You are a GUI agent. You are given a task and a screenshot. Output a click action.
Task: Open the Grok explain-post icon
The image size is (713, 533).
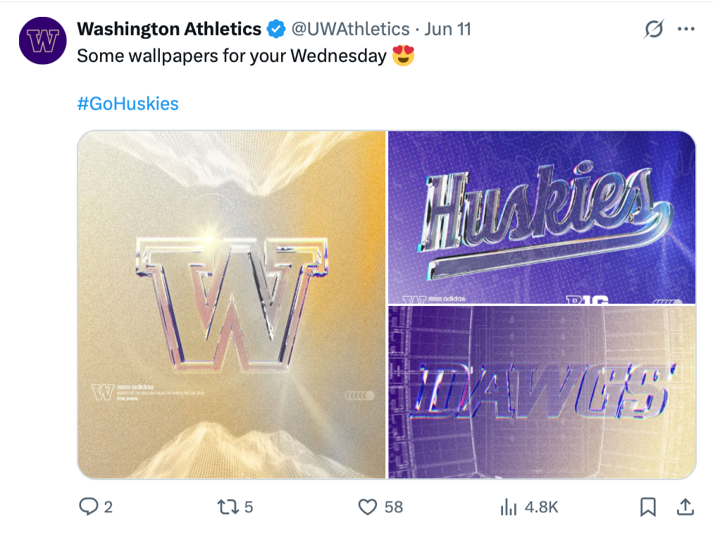[654, 30]
